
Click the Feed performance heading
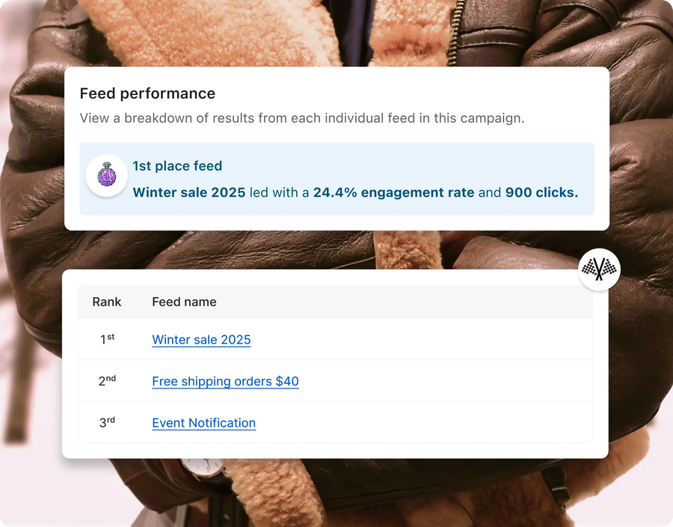pos(147,94)
